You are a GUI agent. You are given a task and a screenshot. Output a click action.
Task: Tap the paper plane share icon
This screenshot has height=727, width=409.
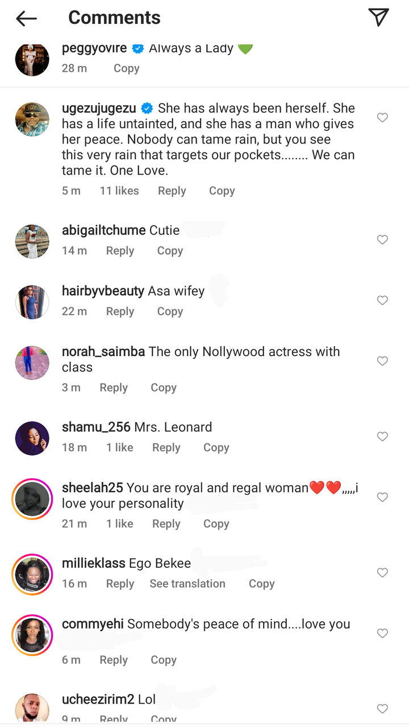(378, 18)
